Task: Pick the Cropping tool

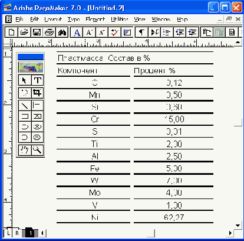Action: pos(37,93)
